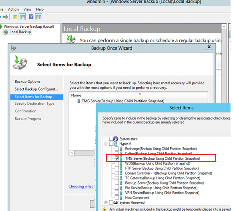
Task: Toggle the show/hide action pane icon
Action: pos(39,17)
